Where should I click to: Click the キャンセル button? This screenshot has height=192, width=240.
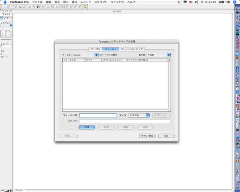click(x=147, y=136)
